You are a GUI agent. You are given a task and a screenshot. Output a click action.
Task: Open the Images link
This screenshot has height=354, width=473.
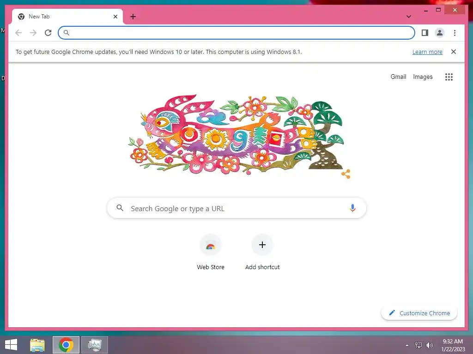(423, 77)
